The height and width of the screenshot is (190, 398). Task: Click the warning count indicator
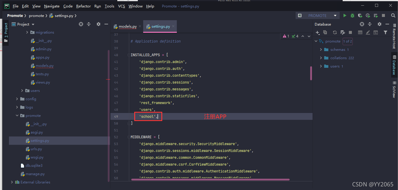tap(286, 36)
